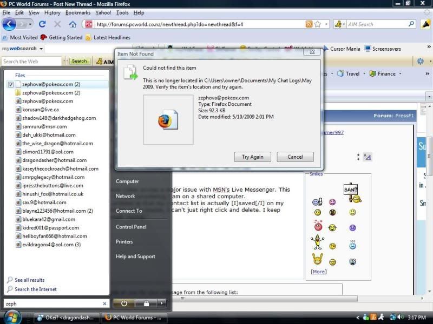
Task: Click the Firefox home icon
Action: tap(73, 24)
